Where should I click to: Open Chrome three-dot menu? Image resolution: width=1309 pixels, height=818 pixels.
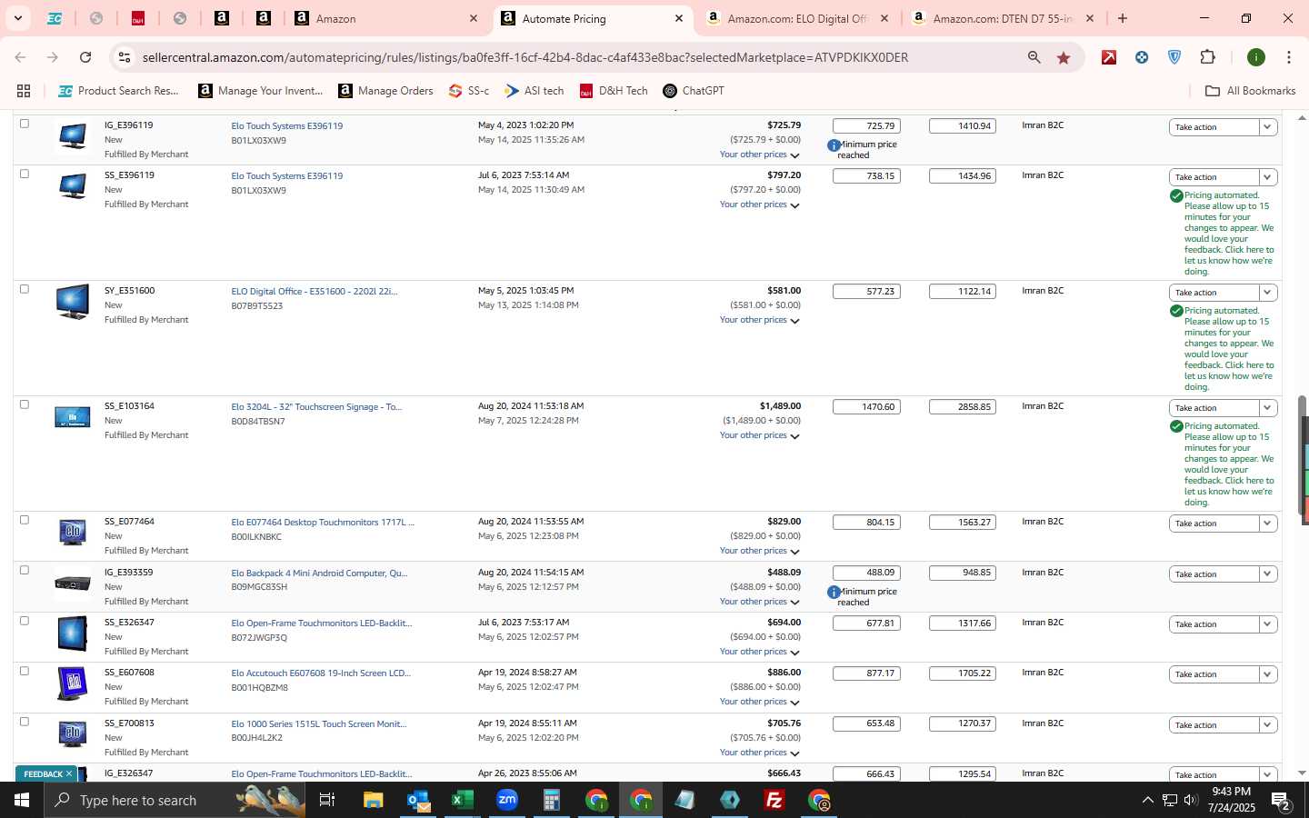point(1289,57)
